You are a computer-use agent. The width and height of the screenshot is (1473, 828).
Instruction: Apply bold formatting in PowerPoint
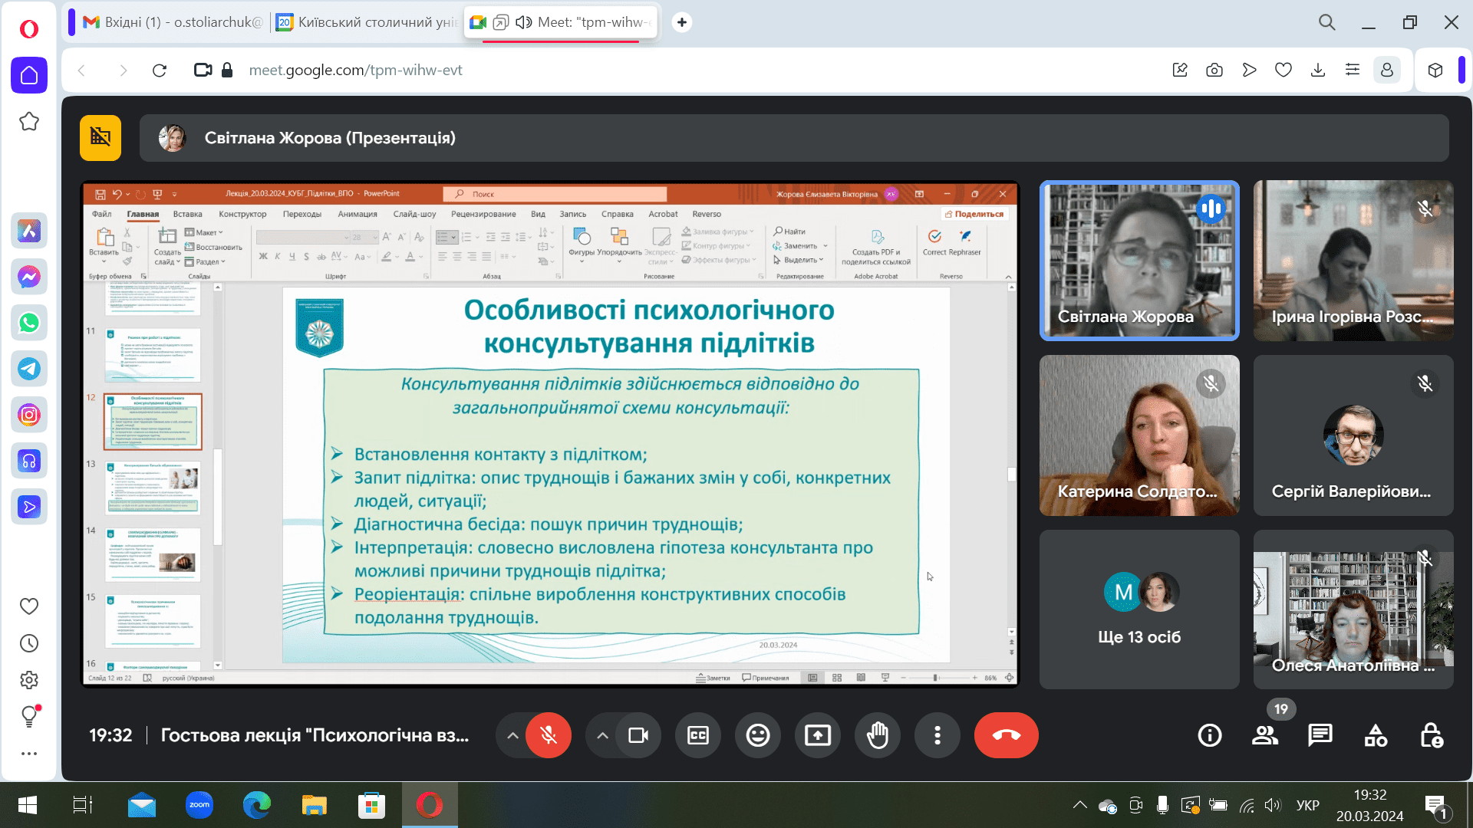262,256
